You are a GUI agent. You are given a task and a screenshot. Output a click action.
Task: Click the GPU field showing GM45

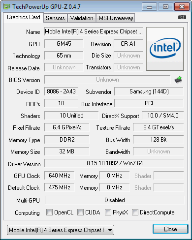pos(64,44)
